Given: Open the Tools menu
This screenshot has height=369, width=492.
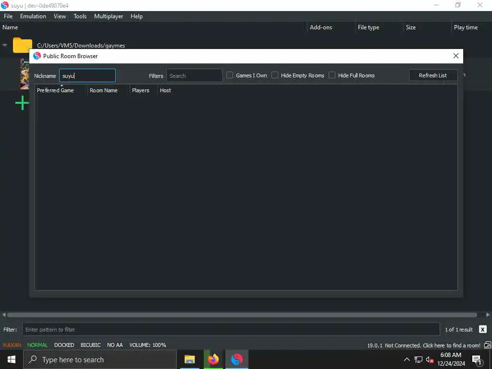Looking at the screenshot, I should point(80,16).
